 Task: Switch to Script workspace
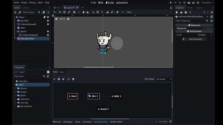pyautogui.click(x=110, y=2)
